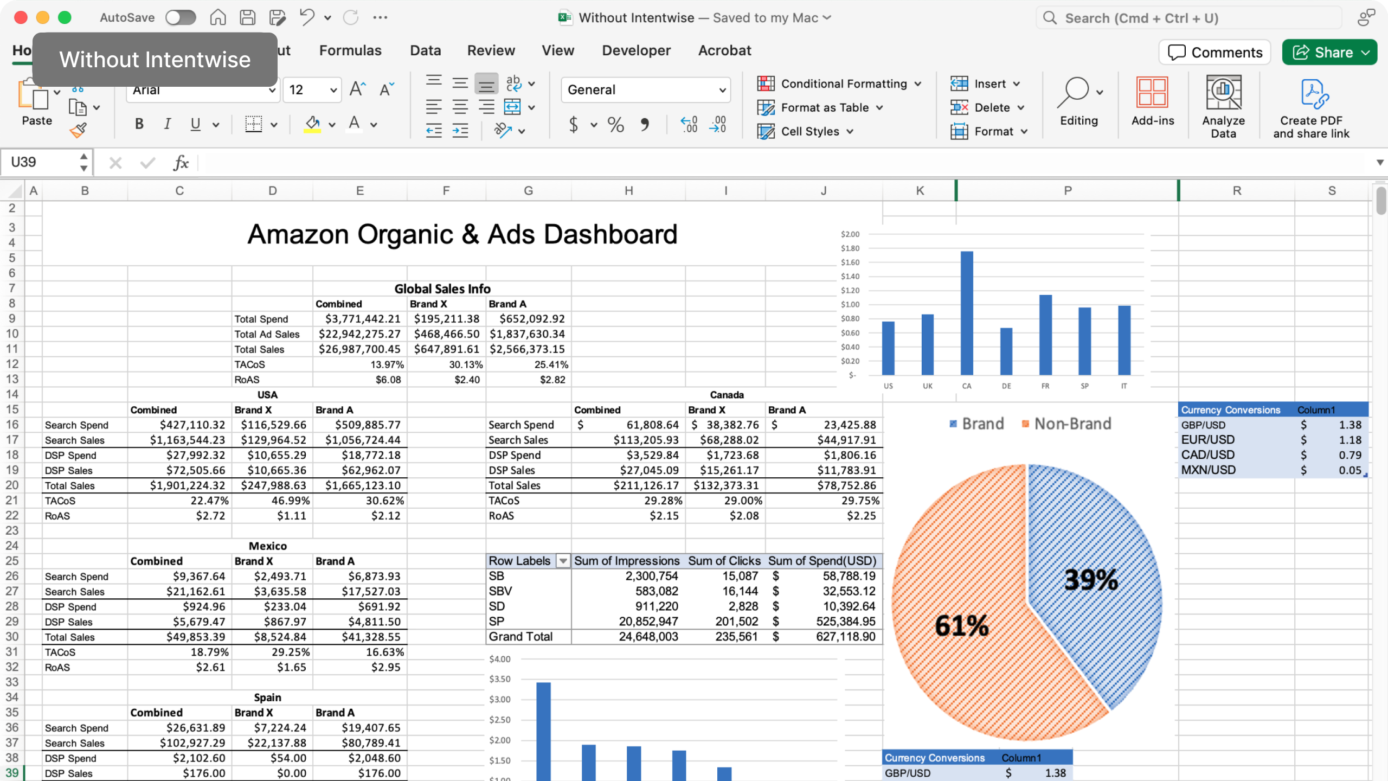Open the Formulas ribbon tab
This screenshot has height=781, width=1388.
click(350, 50)
